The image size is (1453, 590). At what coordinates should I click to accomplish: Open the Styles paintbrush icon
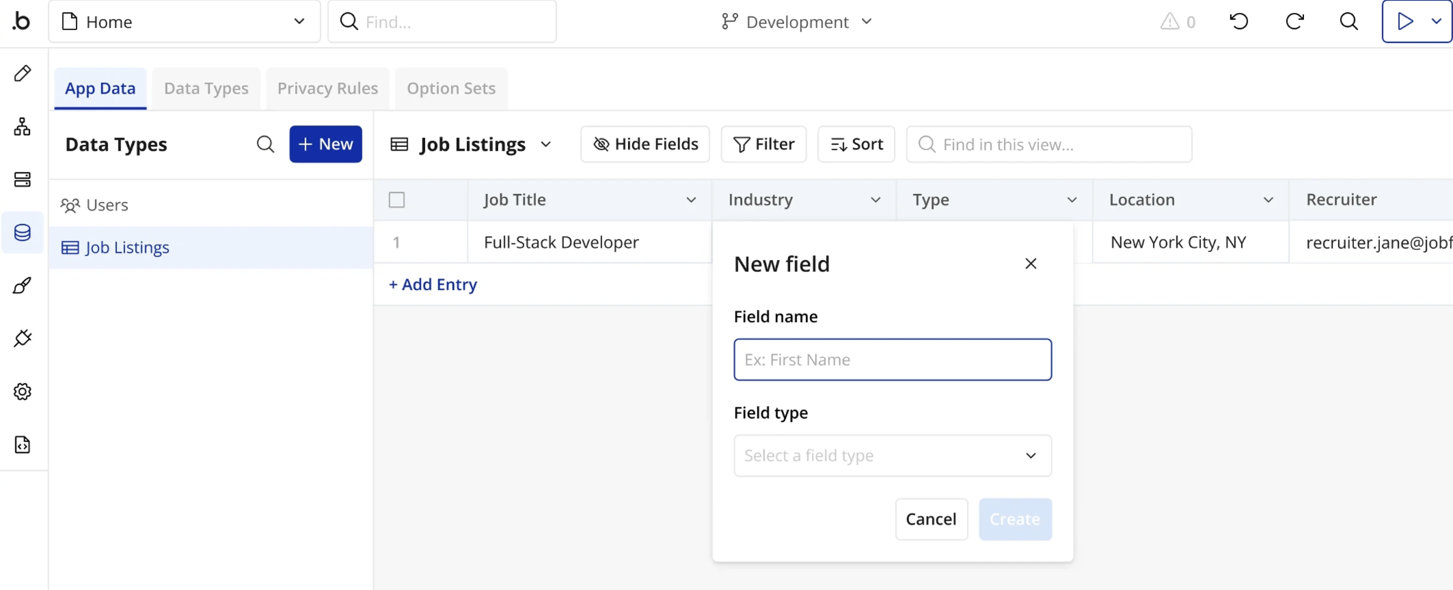point(23,285)
